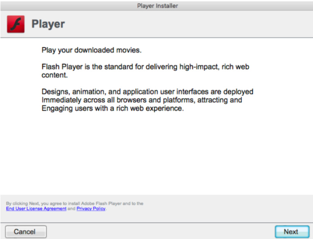Click the red Flash Player logo icon
Screen dimensions: 313x239
click(16, 24)
